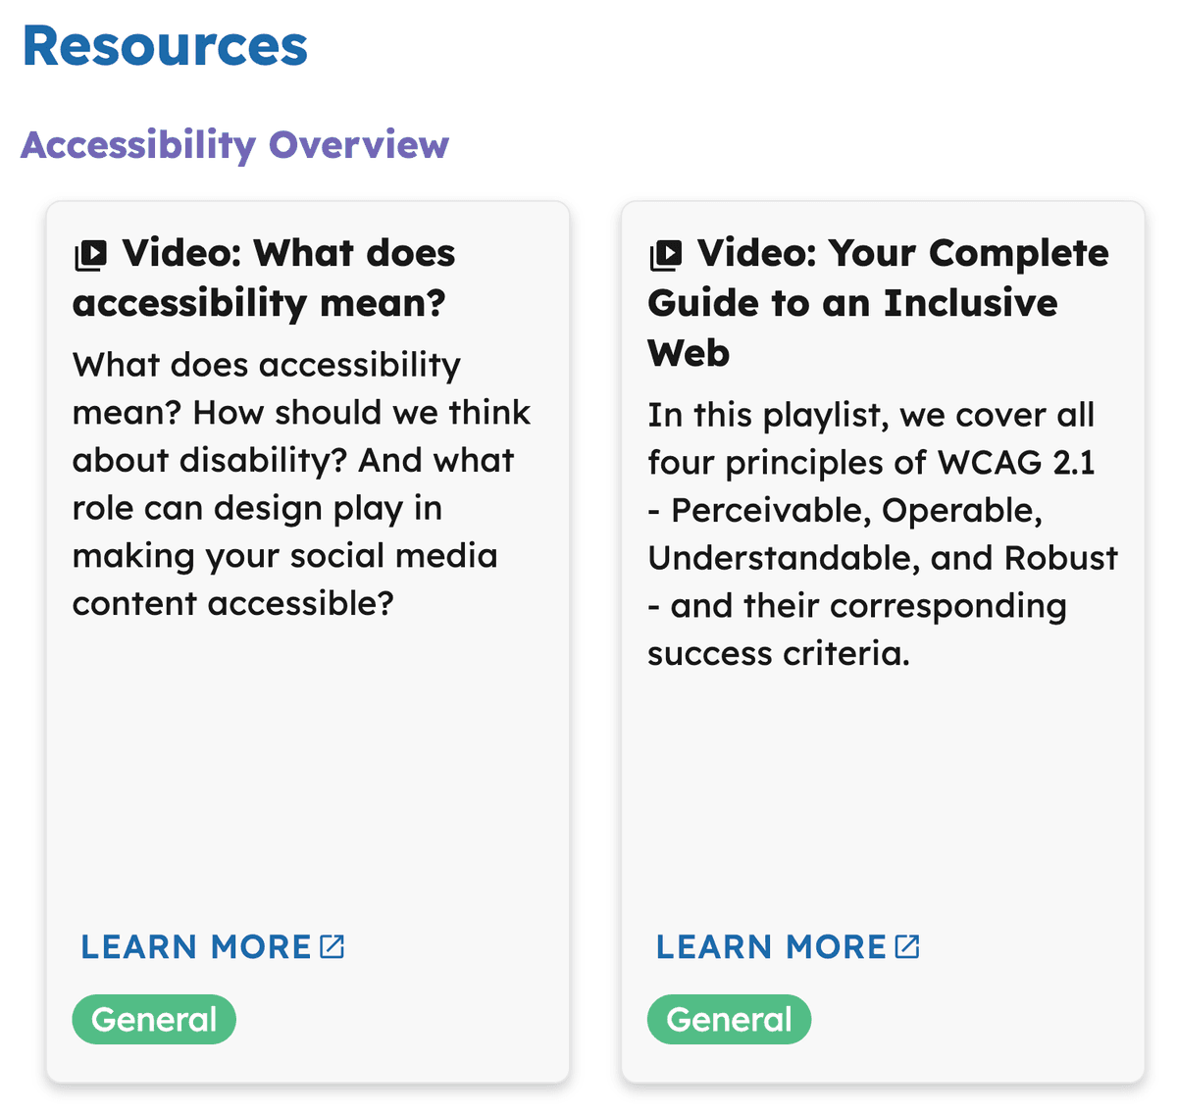Click LEARN MORE on the accessibility meaning card
This screenshot has width=1177, height=1114.
[x=196, y=946]
